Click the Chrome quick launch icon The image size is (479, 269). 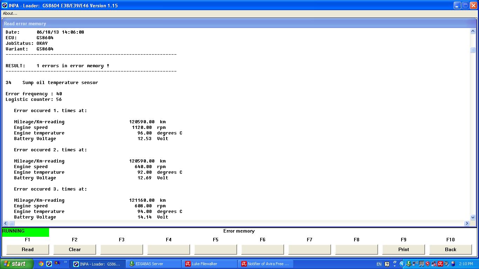coord(41,264)
